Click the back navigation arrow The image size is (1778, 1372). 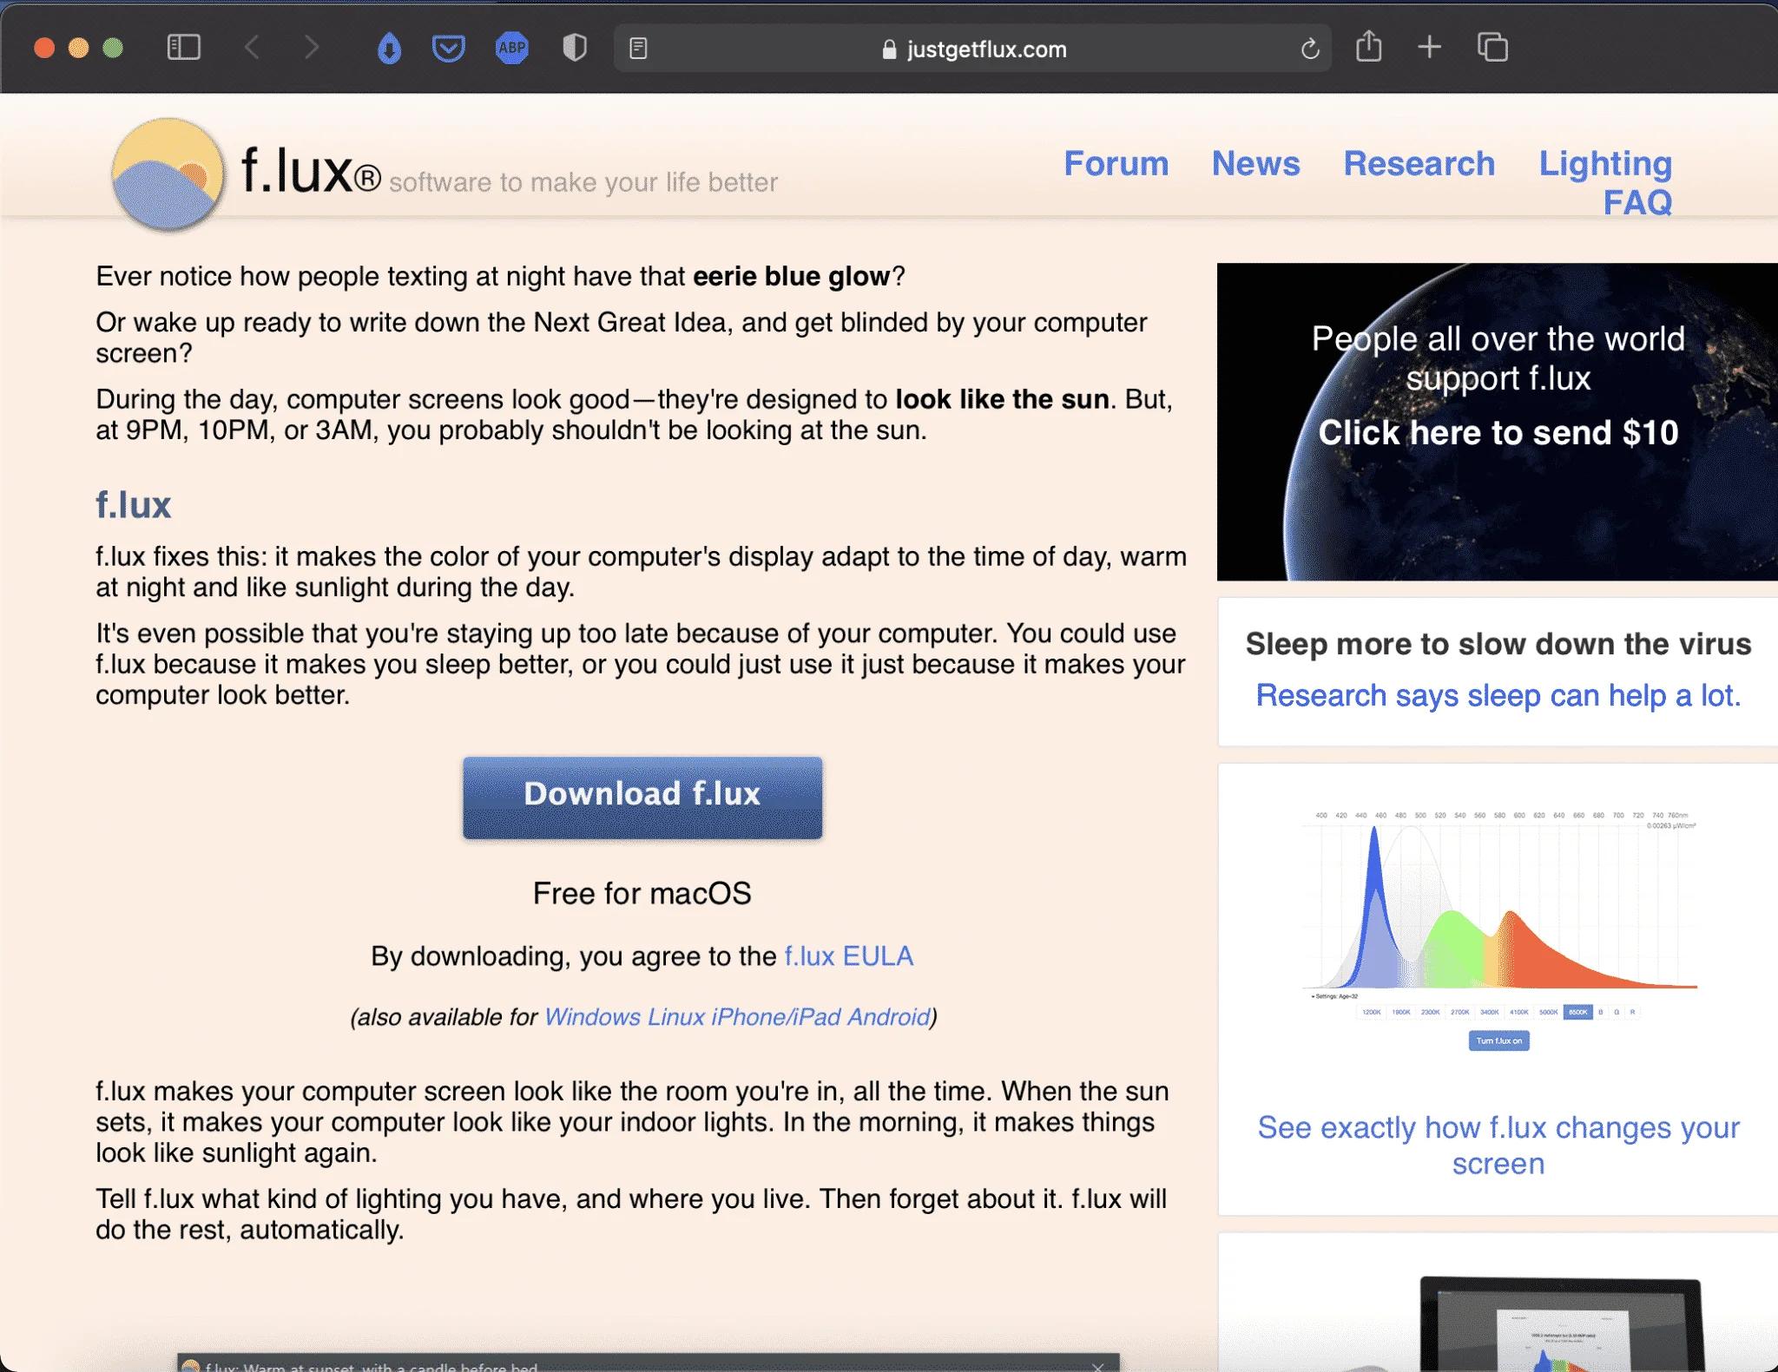(x=252, y=48)
